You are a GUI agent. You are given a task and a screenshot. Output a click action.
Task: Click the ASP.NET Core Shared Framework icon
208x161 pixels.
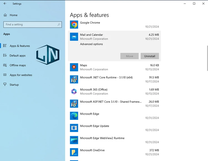(x=74, y=104)
